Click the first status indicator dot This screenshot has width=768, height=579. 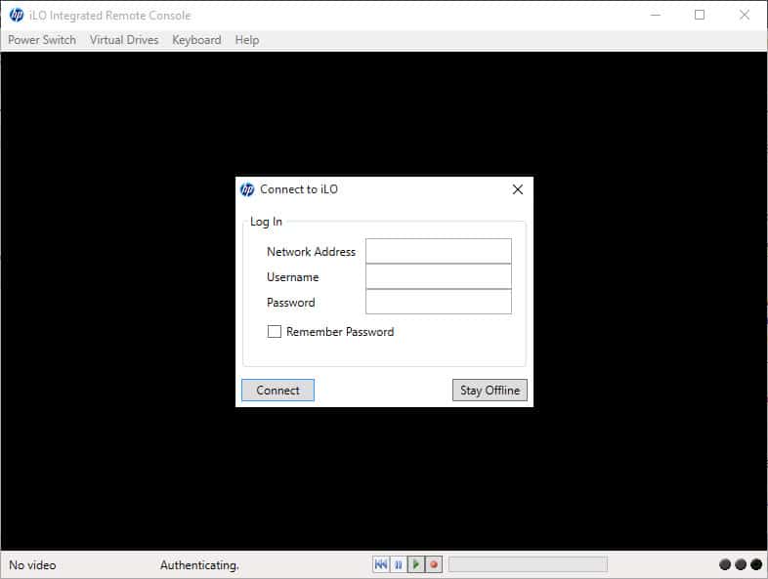coord(725,564)
